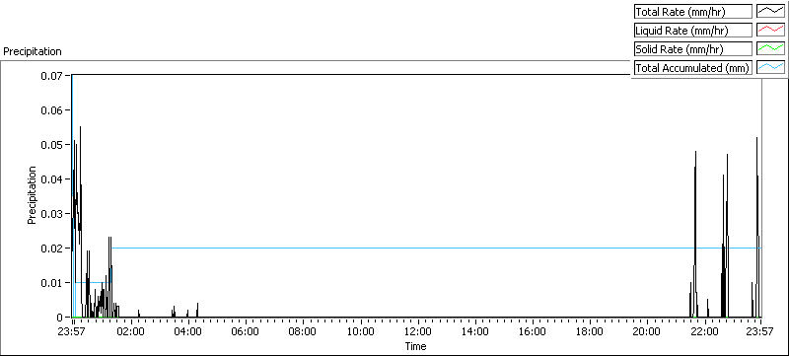Screen dimensions: 789x356
Task: Click the 04:00 time axis label
Action: click(188, 332)
